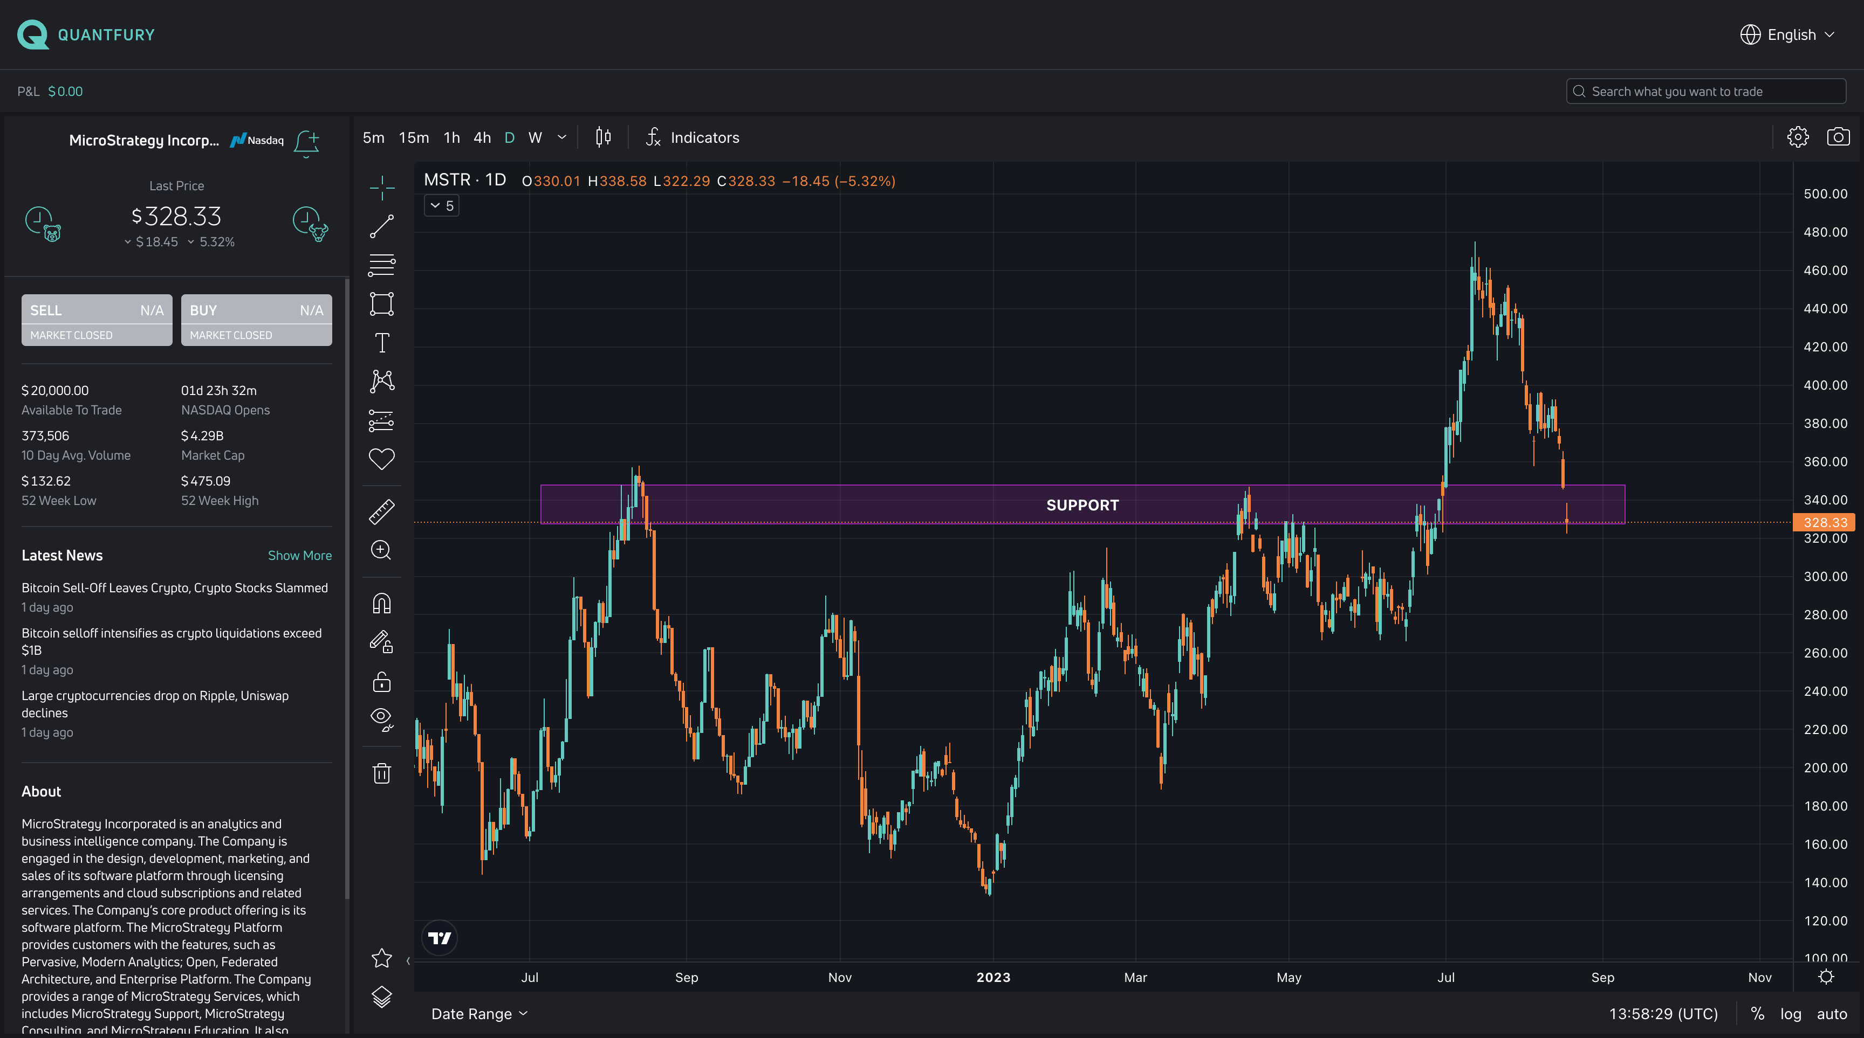
Task: Lock all drawing tools
Action: (x=381, y=682)
